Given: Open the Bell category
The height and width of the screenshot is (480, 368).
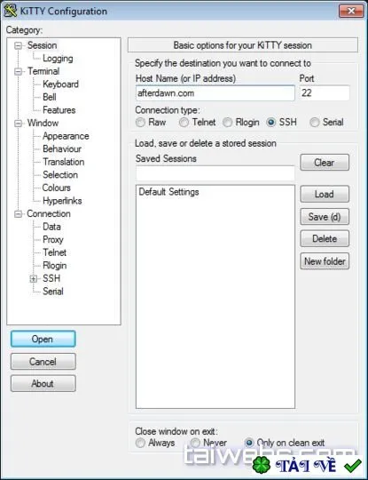Looking at the screenshot, I should click(x=50, y=97).
